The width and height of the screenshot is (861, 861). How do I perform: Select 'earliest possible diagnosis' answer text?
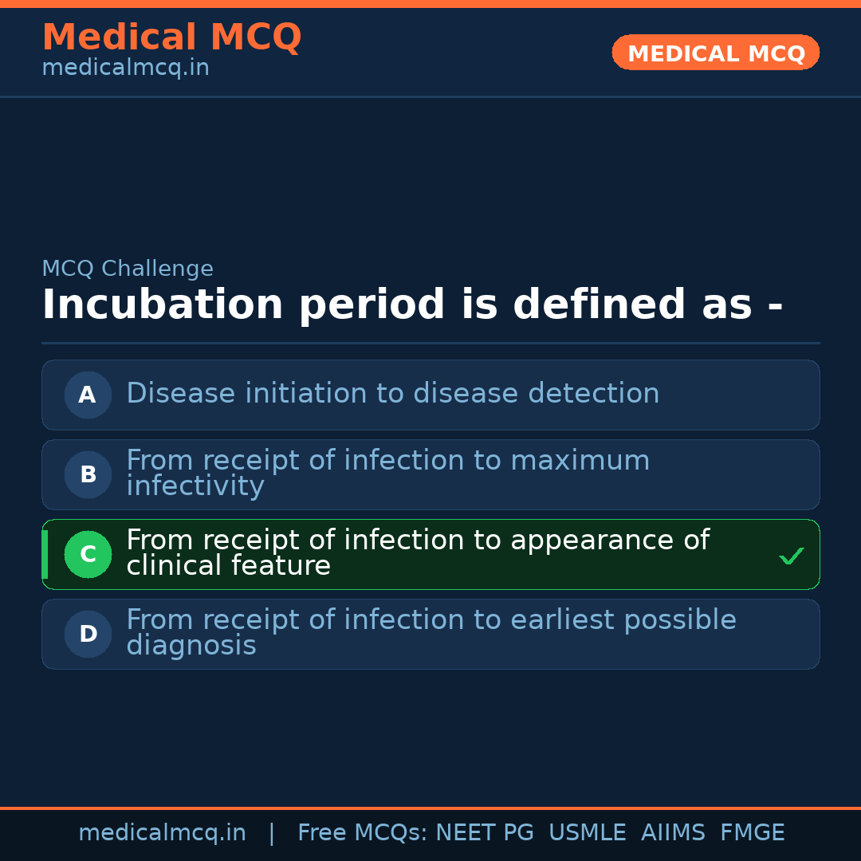[x=431, y=632]
